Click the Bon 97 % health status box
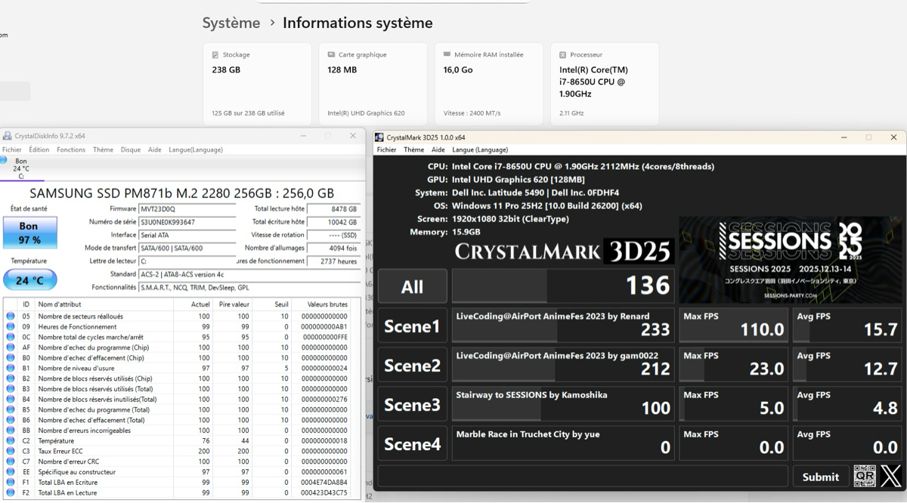907x503 pixels. [29, 233]
